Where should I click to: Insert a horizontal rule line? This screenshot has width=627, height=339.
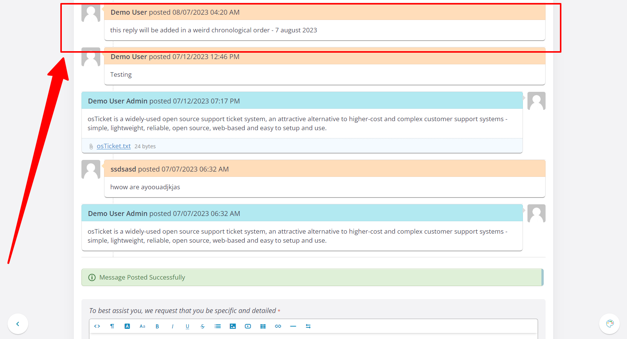293,326
